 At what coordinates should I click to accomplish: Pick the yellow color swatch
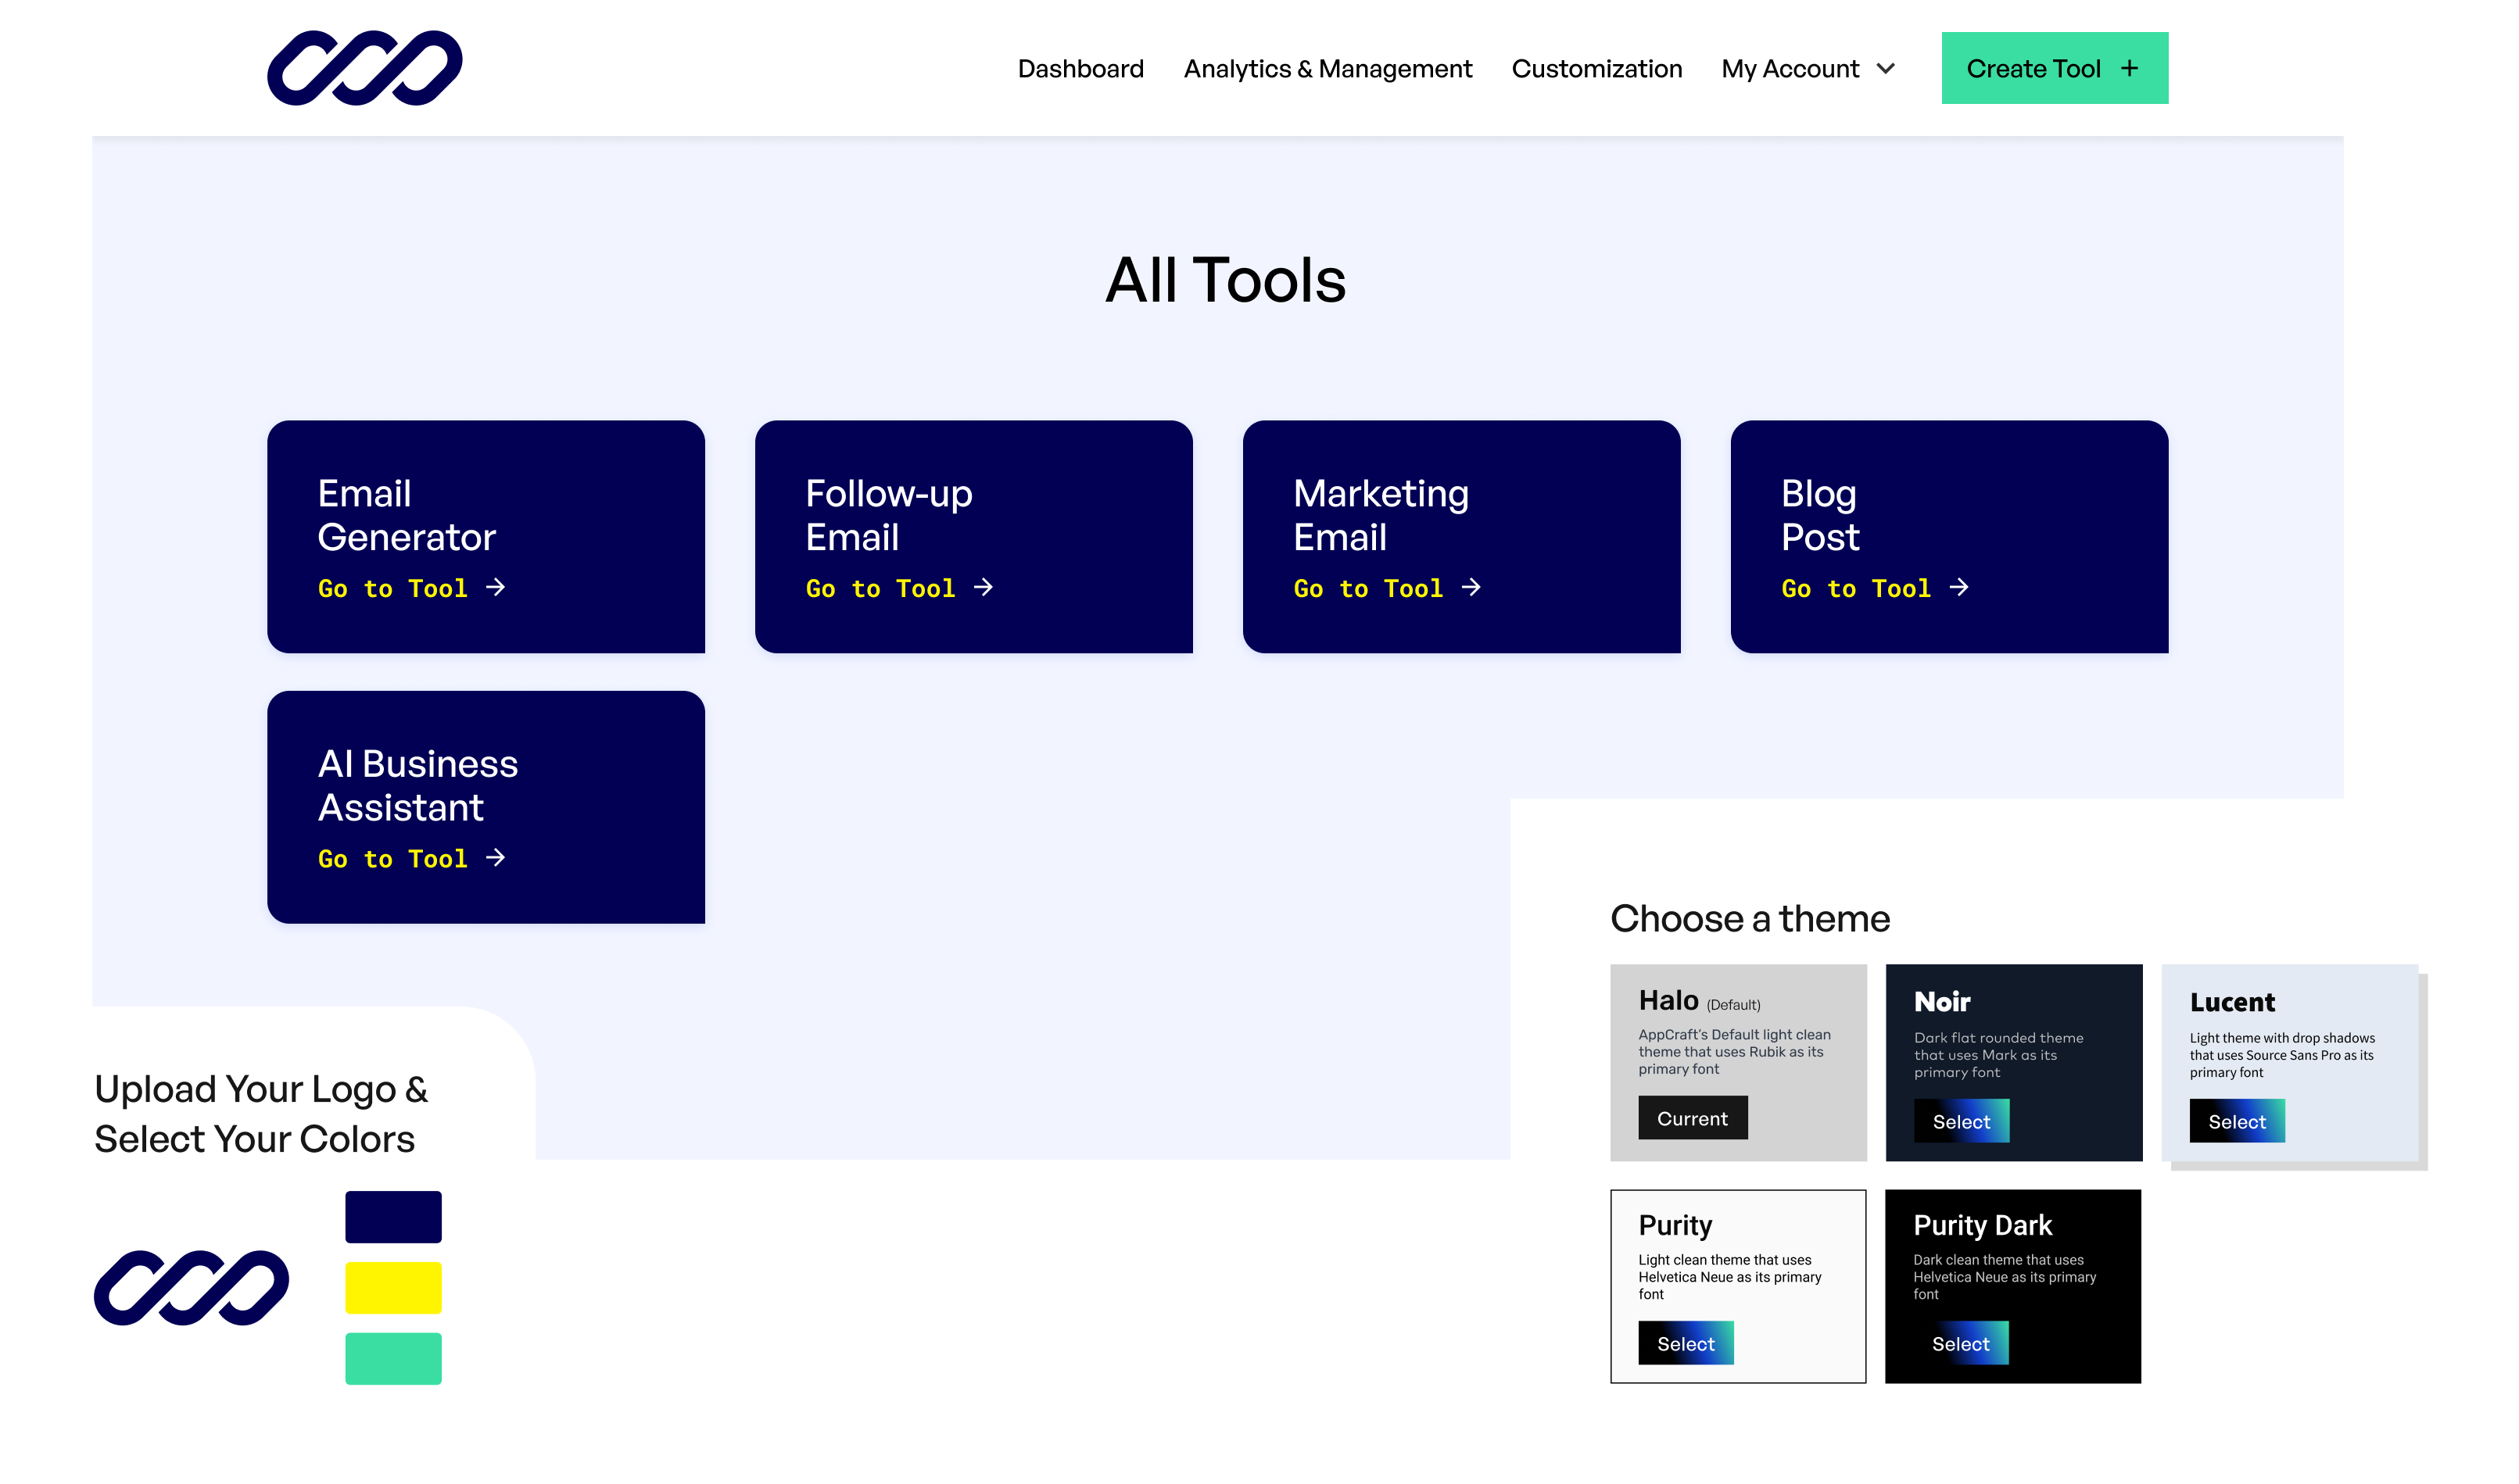point(393,1287)
